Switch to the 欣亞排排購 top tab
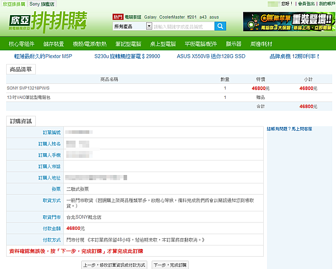 point(14,4)
